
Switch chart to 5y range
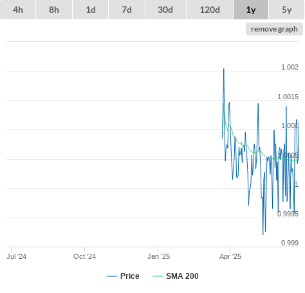(x=287, y=10)
